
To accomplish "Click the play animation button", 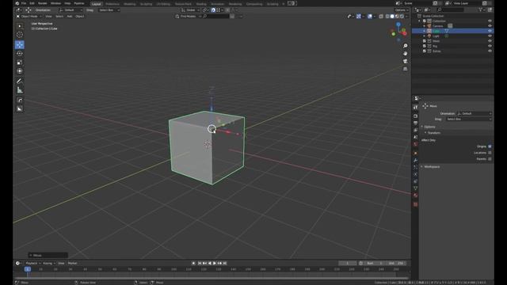I will 215,264.
